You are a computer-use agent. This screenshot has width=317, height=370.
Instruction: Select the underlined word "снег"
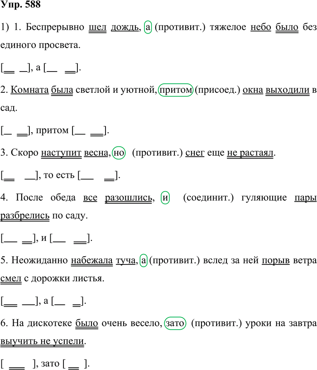(x=195, y=153)
